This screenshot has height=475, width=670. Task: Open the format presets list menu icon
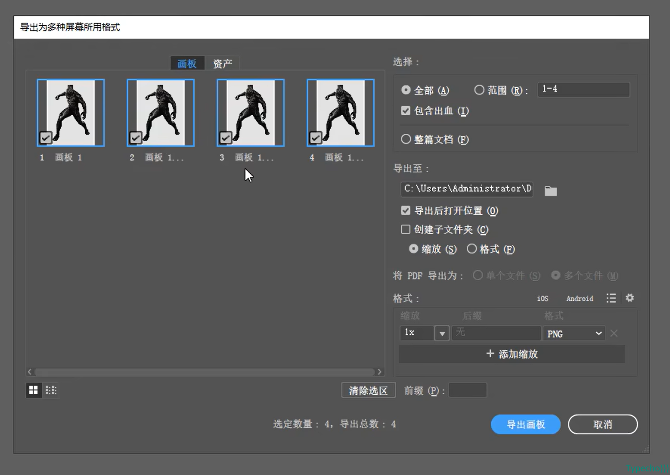(x=611, y=298)
